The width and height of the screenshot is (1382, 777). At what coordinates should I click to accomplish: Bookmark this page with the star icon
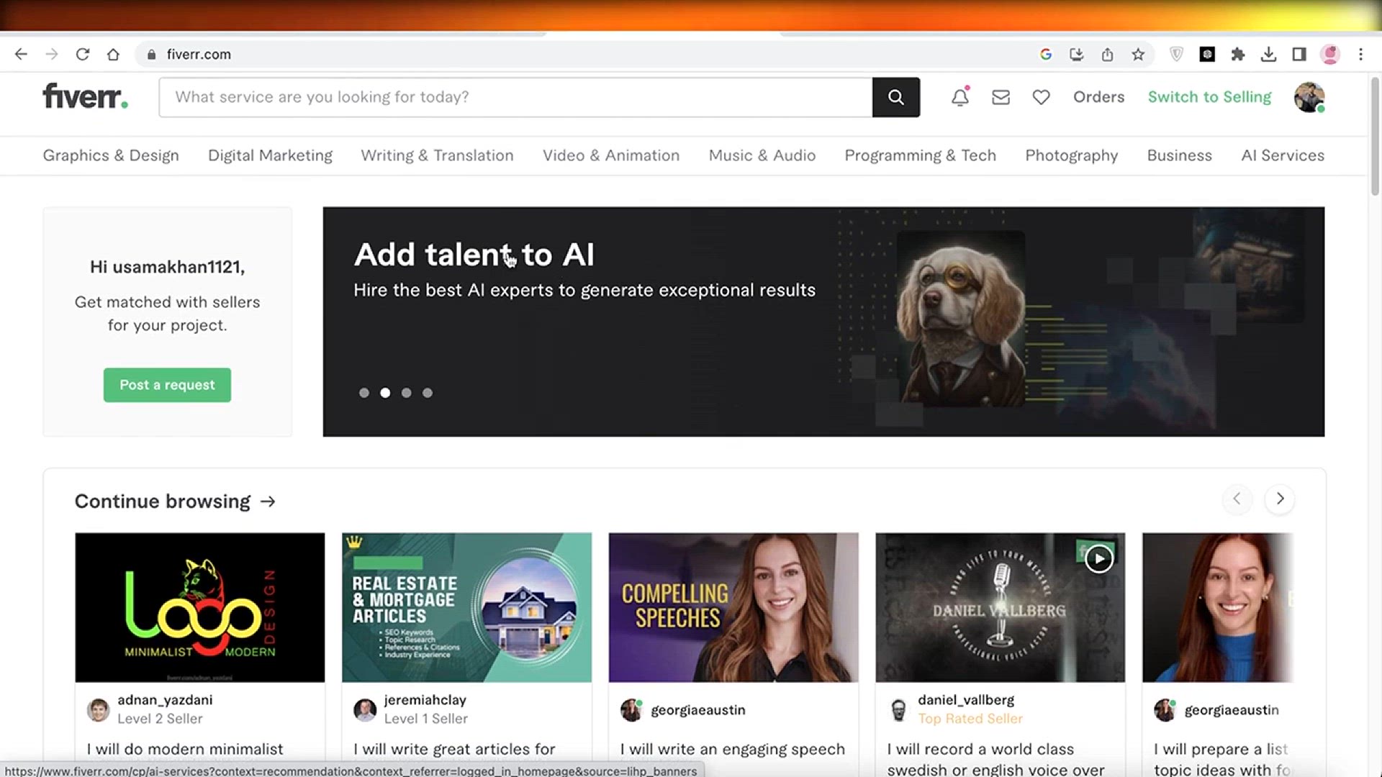(x=1138, y=54)
